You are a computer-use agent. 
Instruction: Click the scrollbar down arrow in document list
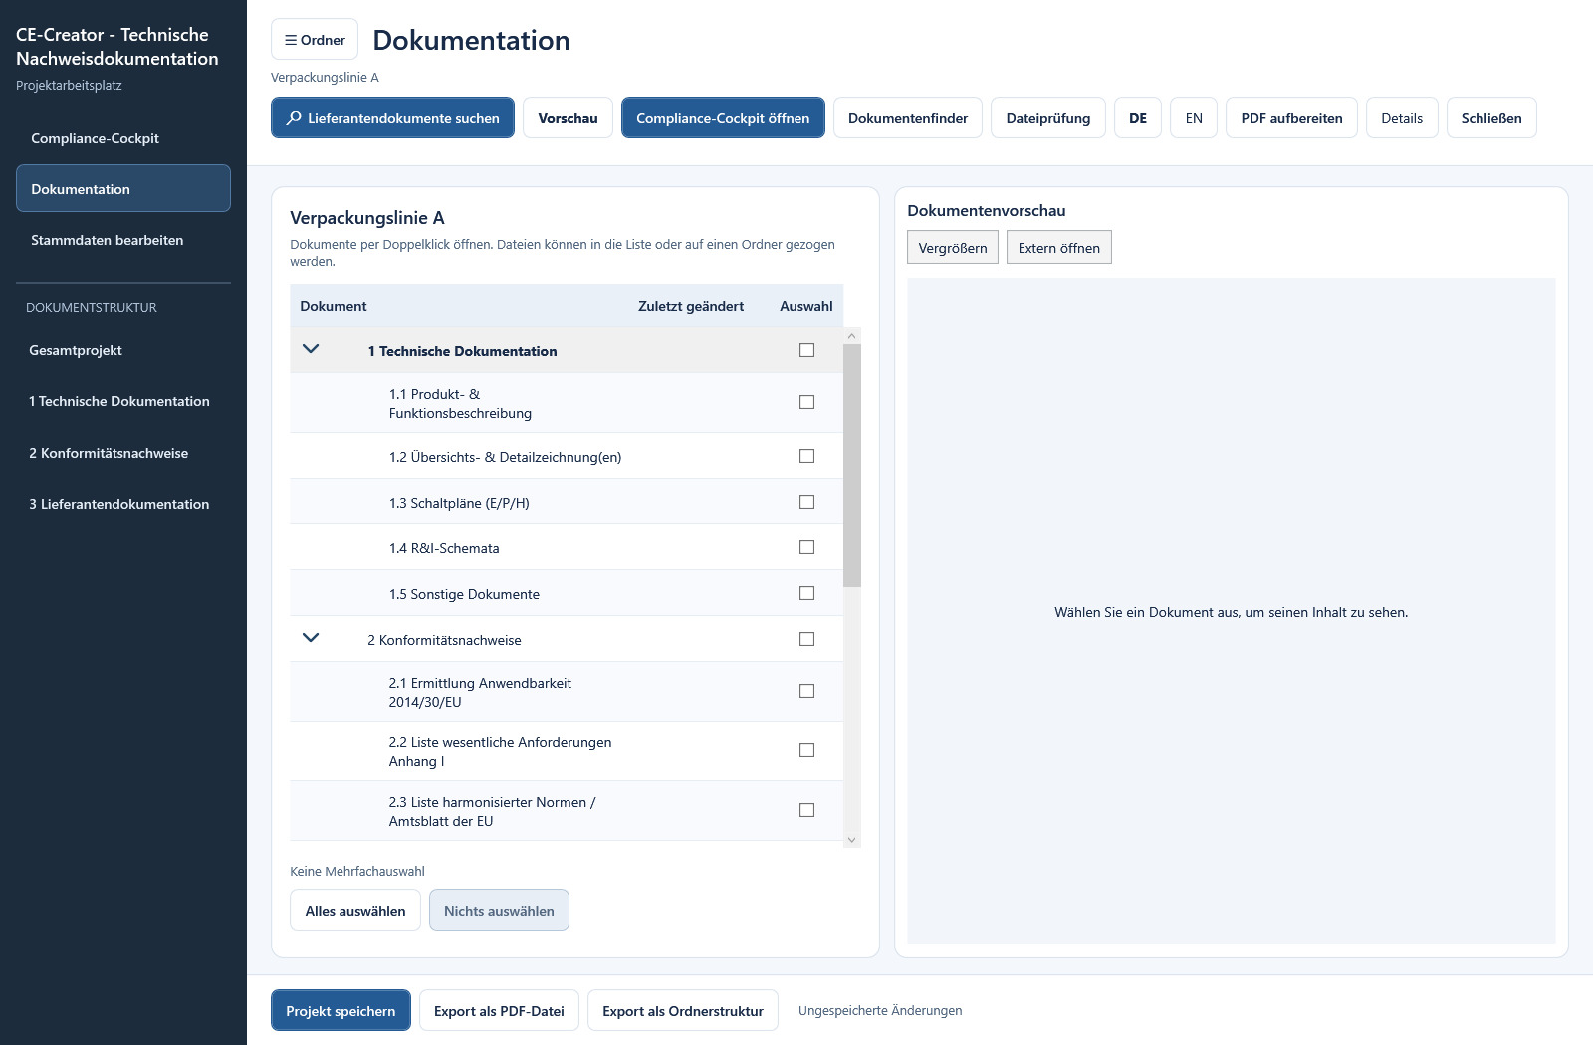click(x=851, y=840)
